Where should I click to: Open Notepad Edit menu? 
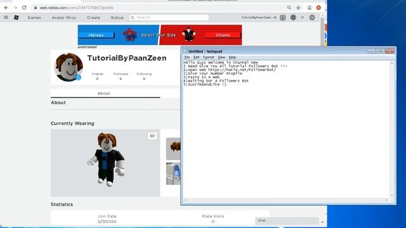pos(196,57)
